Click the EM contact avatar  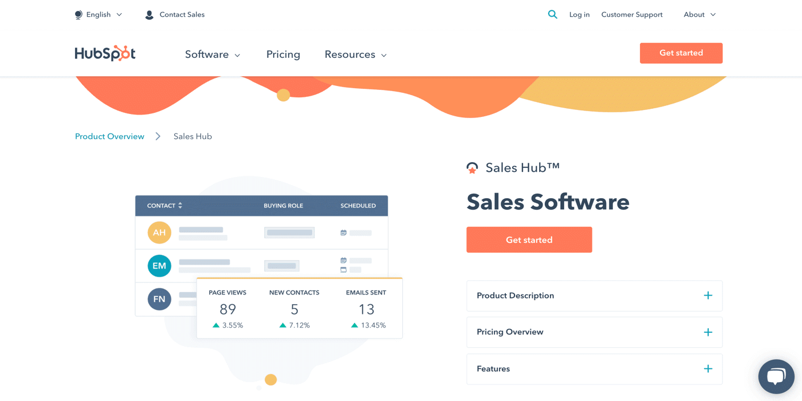coord(159,266)
